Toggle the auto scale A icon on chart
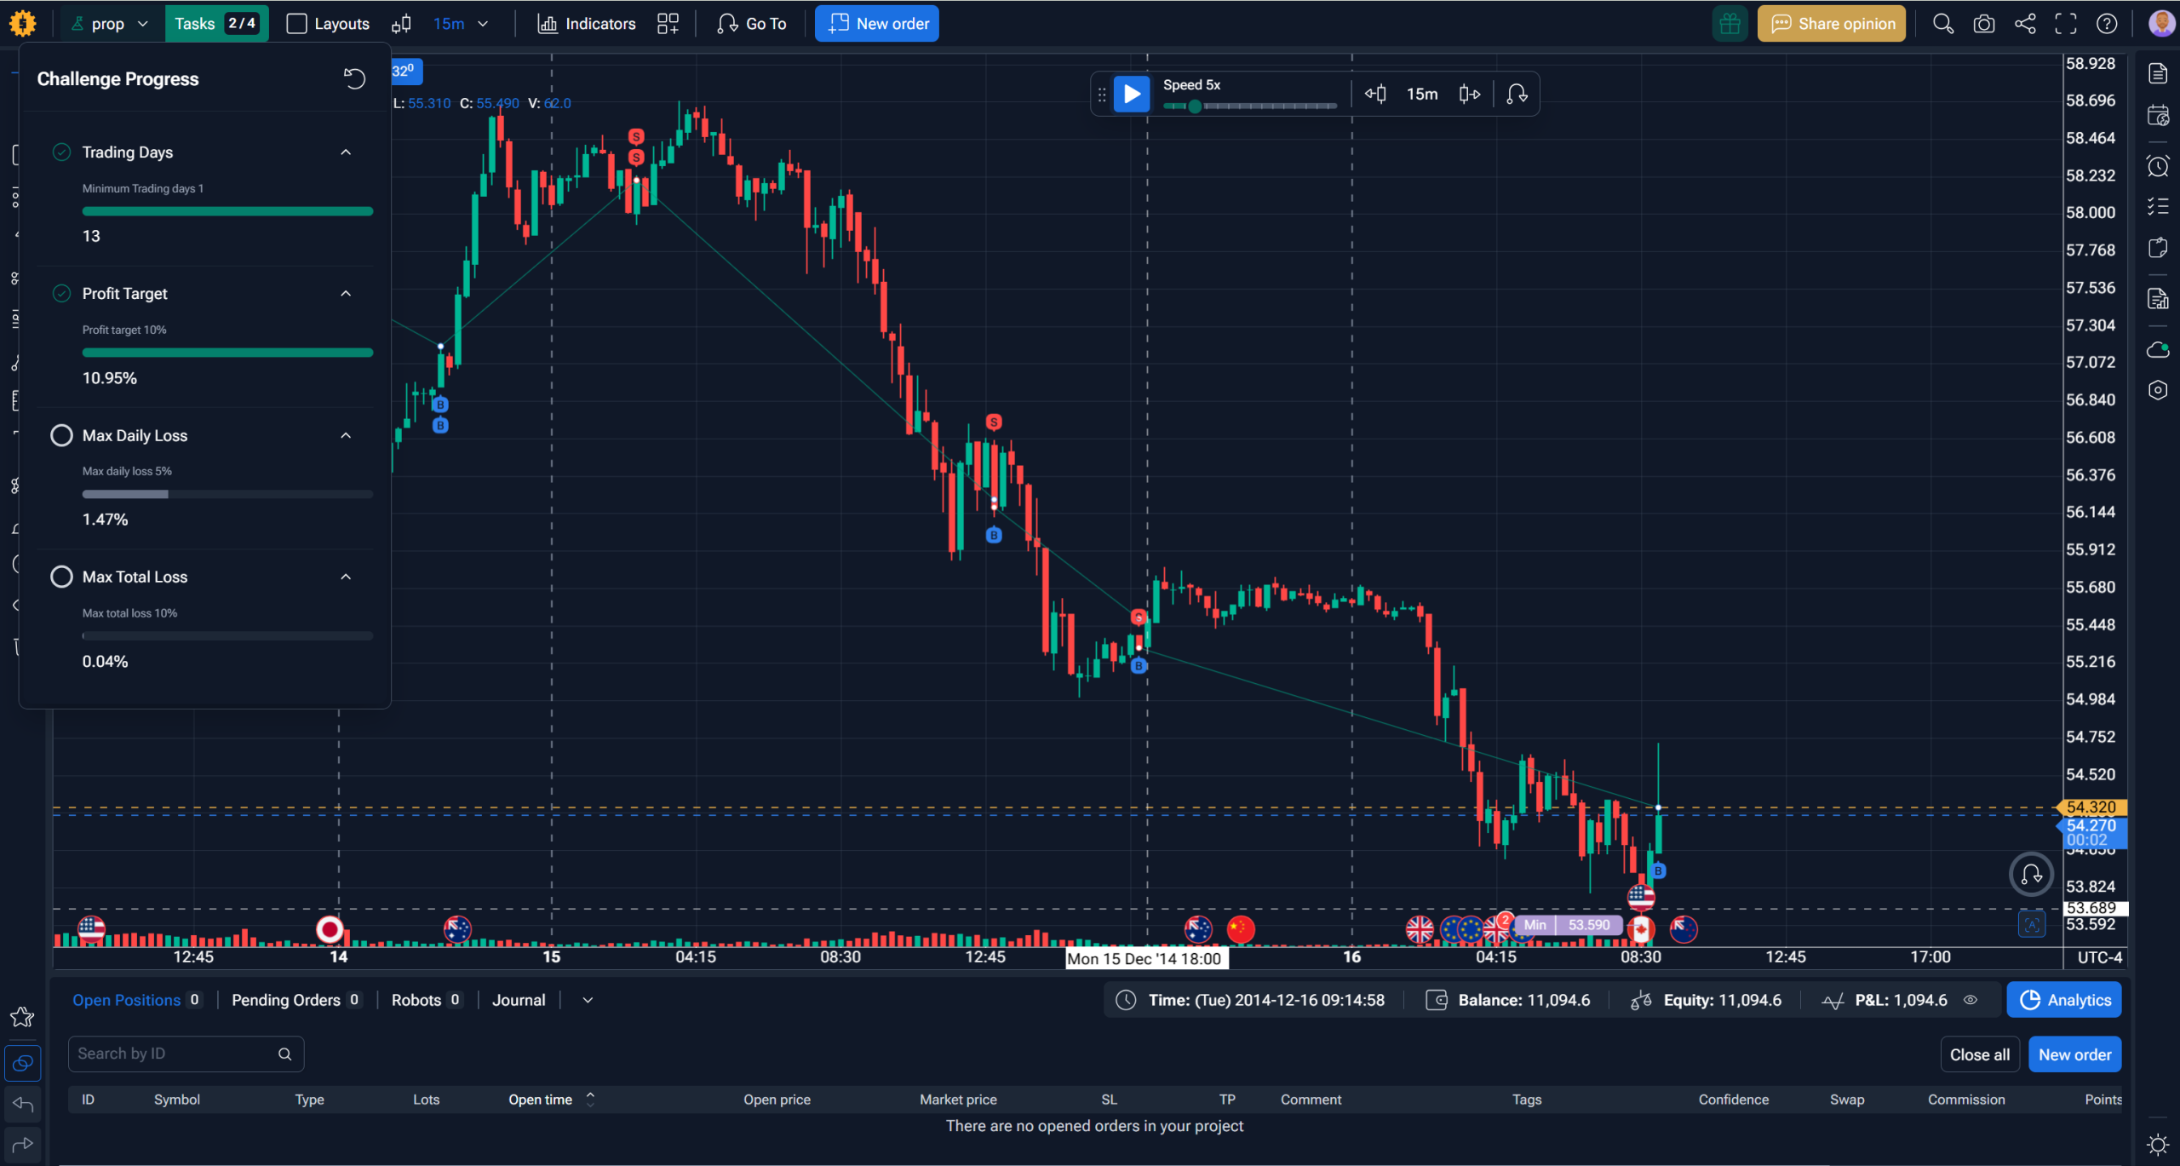 click(2032, 924)
